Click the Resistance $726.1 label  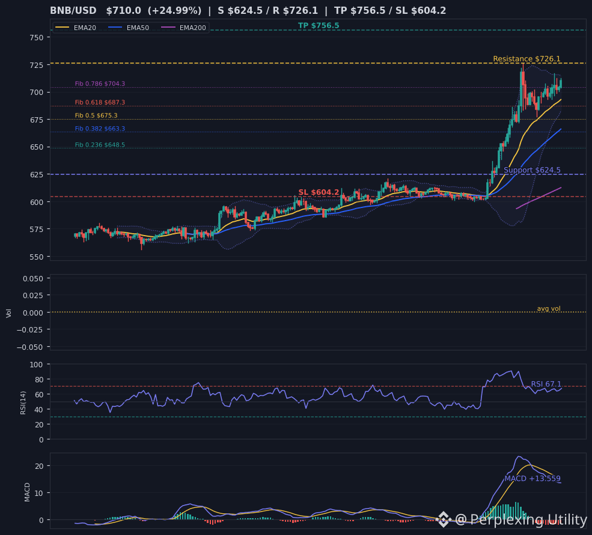pos(526,58)
